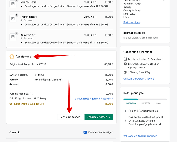
Task: Open the Conversion-Details anzeigen link
Action: 139,79
